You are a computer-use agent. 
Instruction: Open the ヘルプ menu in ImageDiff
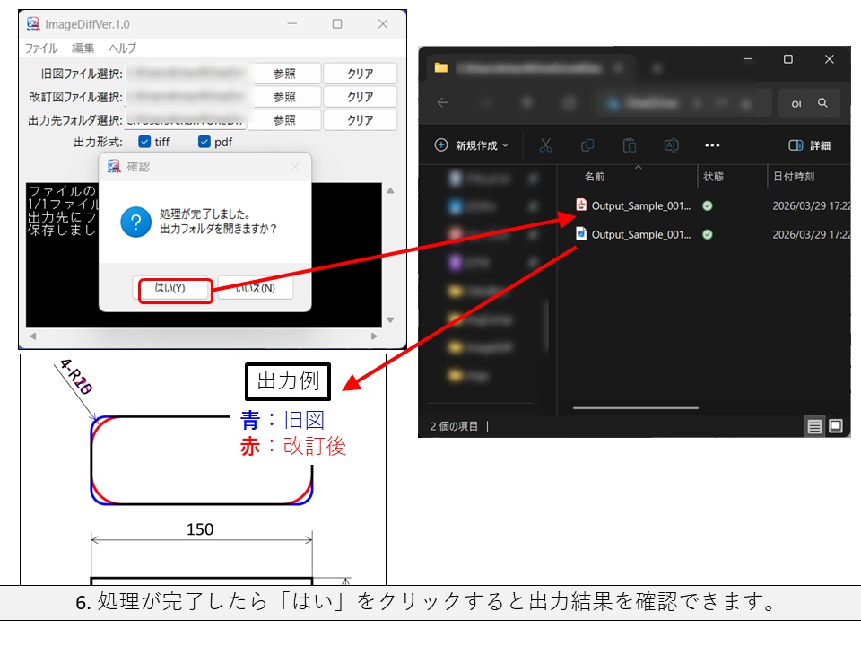(x=122, y=48)
